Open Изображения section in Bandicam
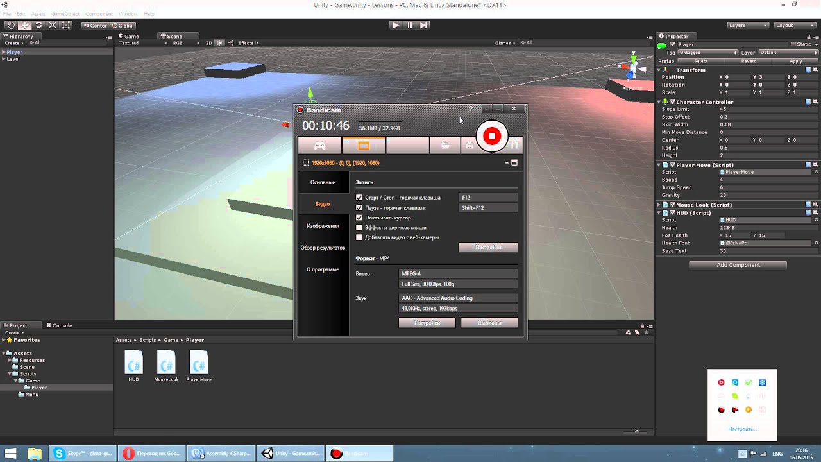 pyautogui.click(x=323, y=226)
